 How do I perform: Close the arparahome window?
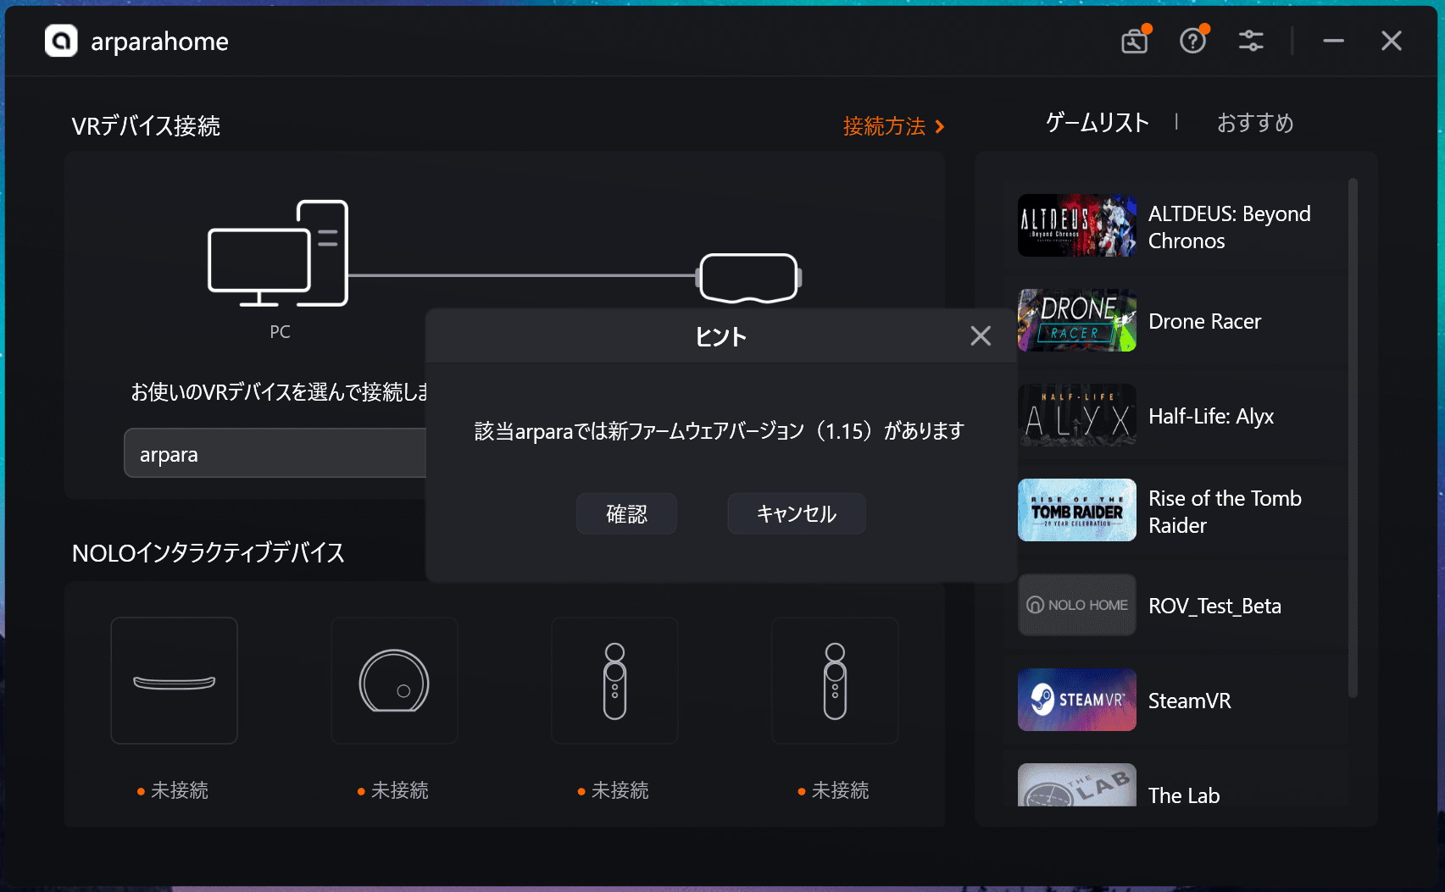[1392, 41]
